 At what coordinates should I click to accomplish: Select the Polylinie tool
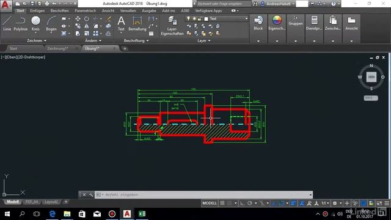[20, 24]
